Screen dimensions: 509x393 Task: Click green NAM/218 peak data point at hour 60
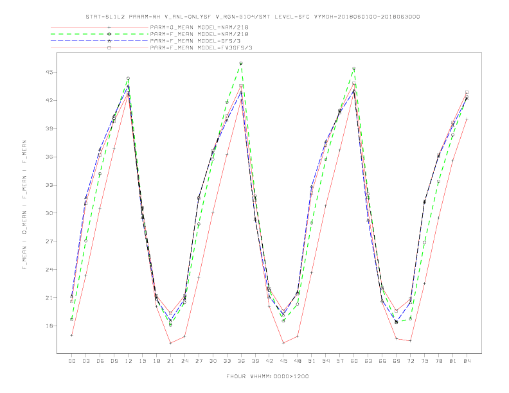point(354,69)
